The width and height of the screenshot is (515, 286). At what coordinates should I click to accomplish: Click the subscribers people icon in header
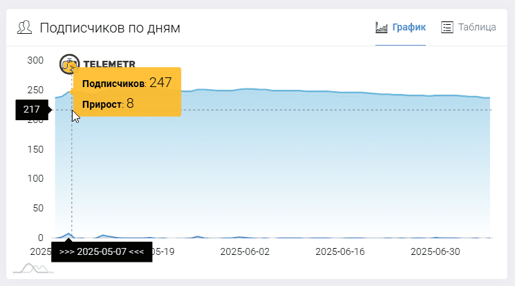point(24,27)
